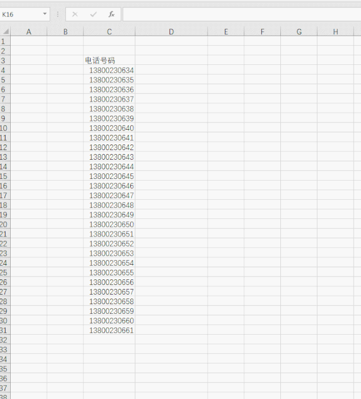
Task: Open the Insert Function fx dialog
Action: 112,14
